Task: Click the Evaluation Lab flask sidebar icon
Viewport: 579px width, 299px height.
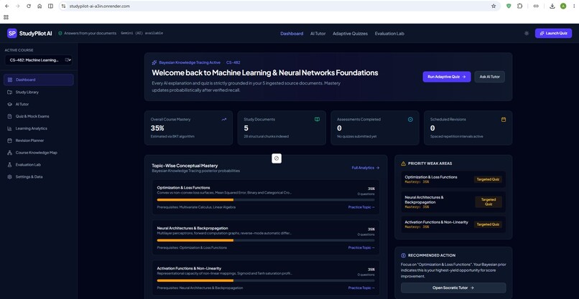Action: pyautogui.click(x=9, y=165)
